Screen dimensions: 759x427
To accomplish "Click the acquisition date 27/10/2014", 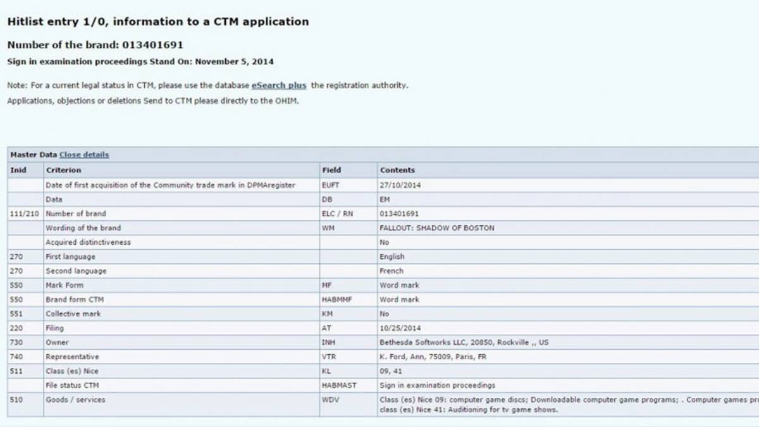I will coord(400,185).
